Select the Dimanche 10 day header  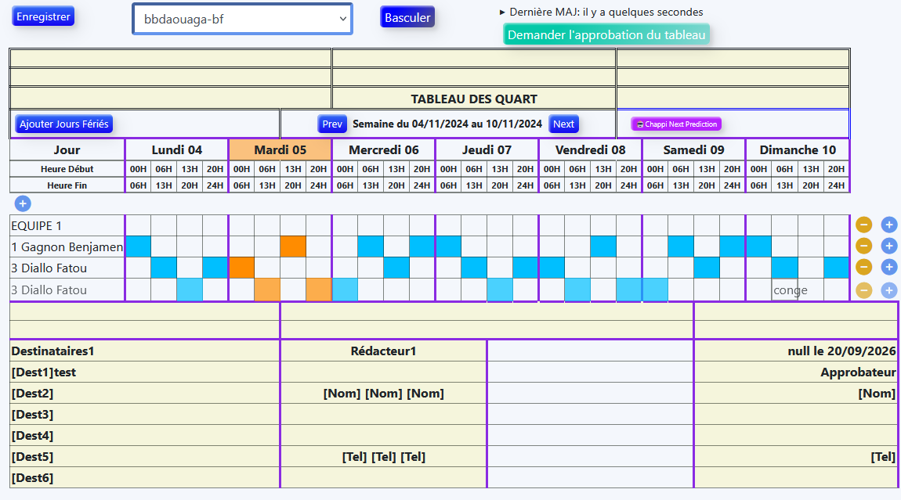coord(798,149)
